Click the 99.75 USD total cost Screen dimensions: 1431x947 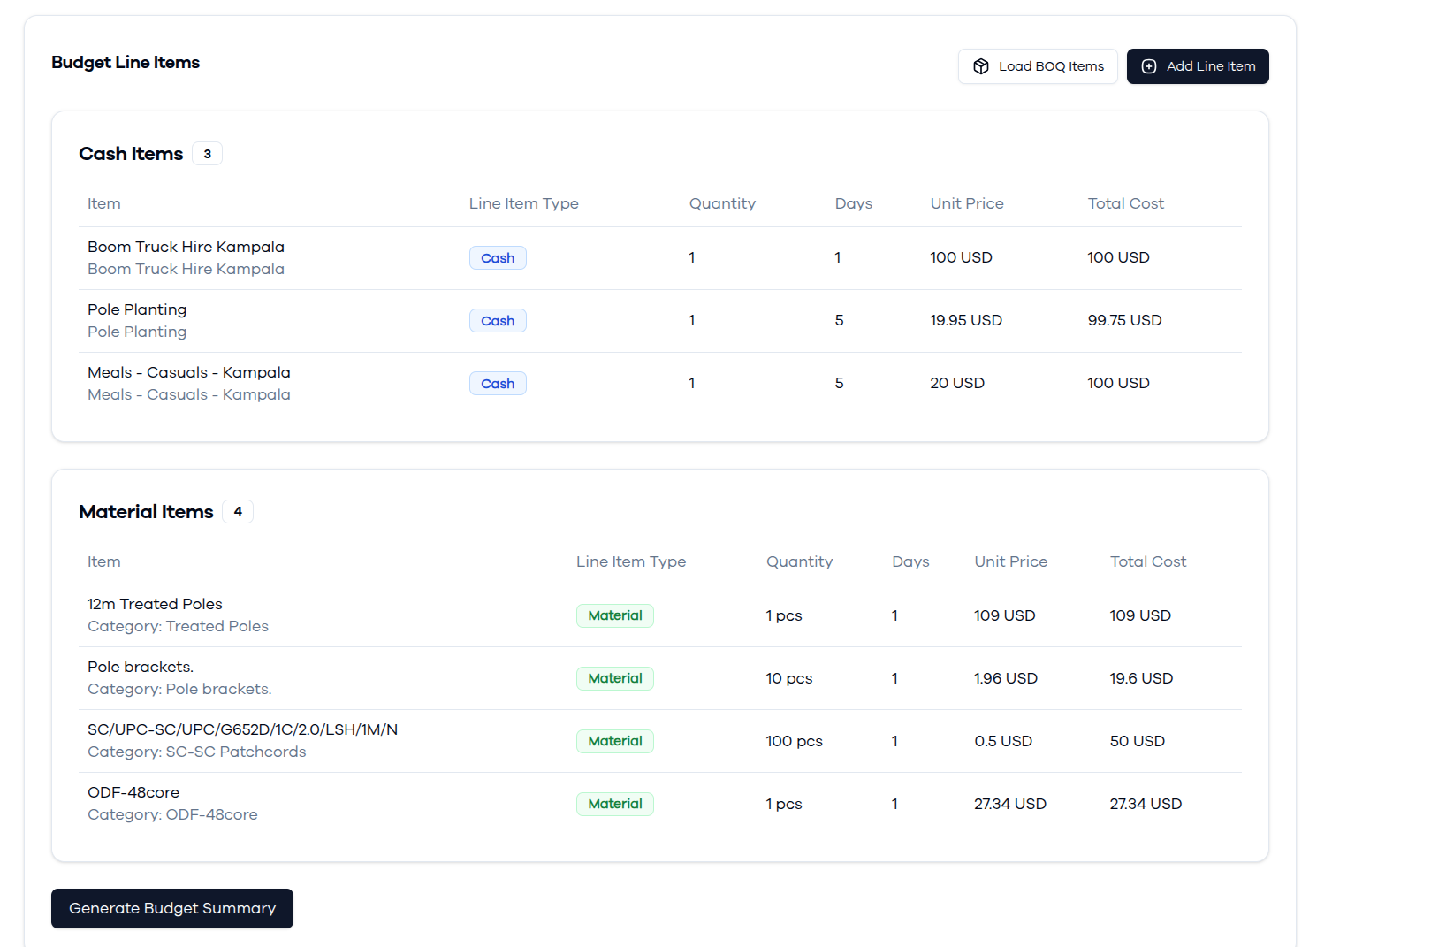click(x=1124, y=320)
